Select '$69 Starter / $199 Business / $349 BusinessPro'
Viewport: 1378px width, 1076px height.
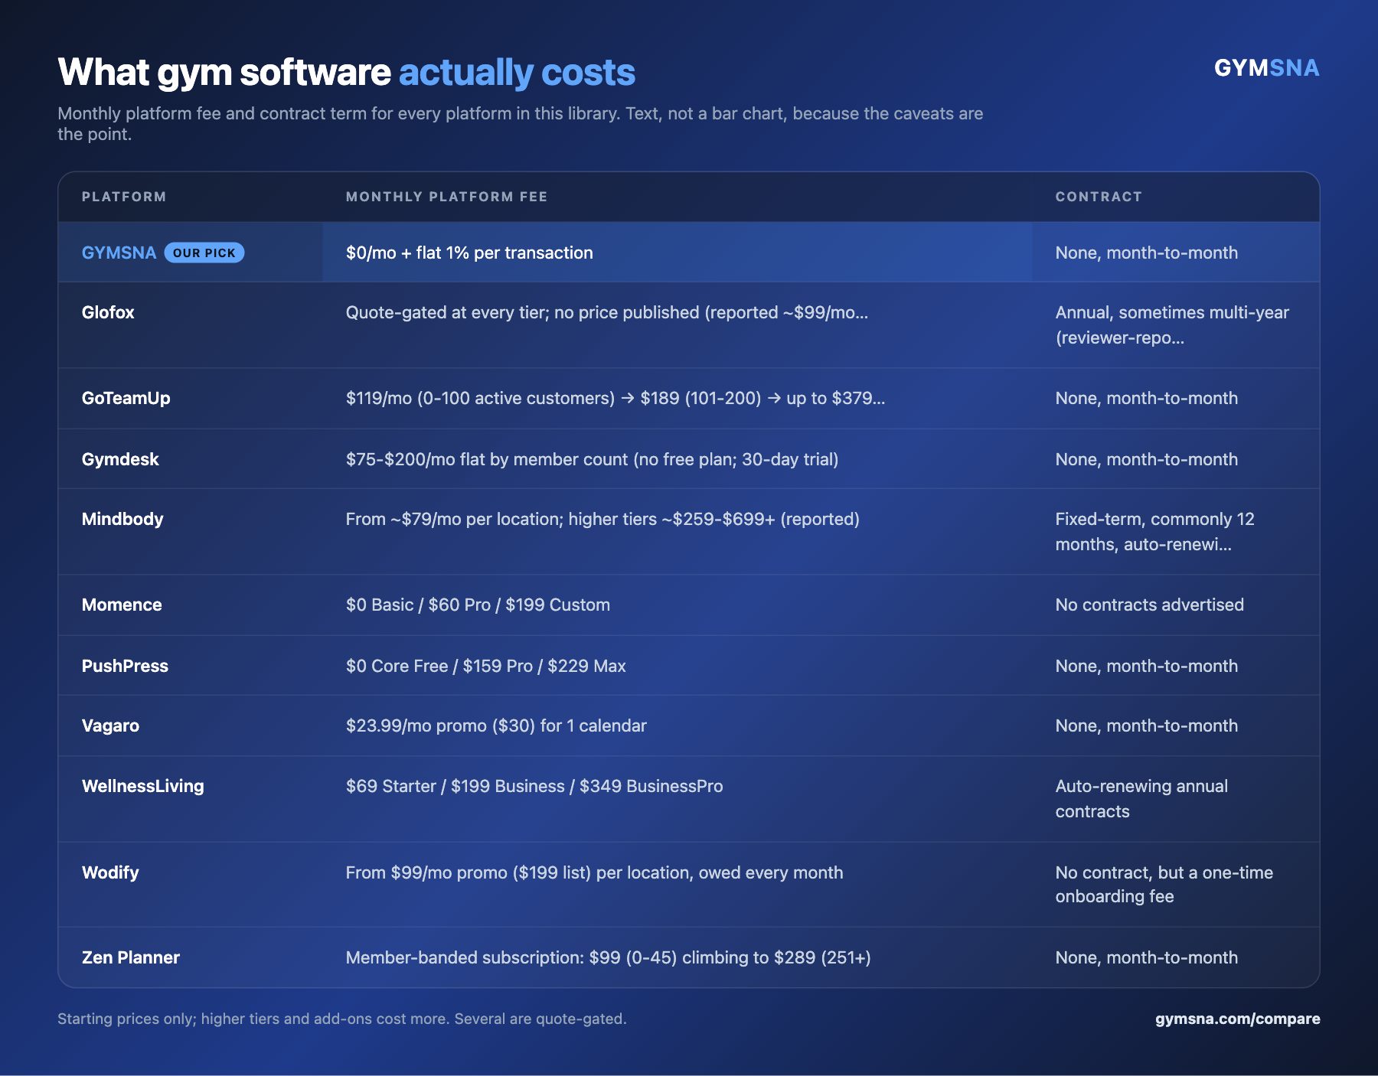534,786
